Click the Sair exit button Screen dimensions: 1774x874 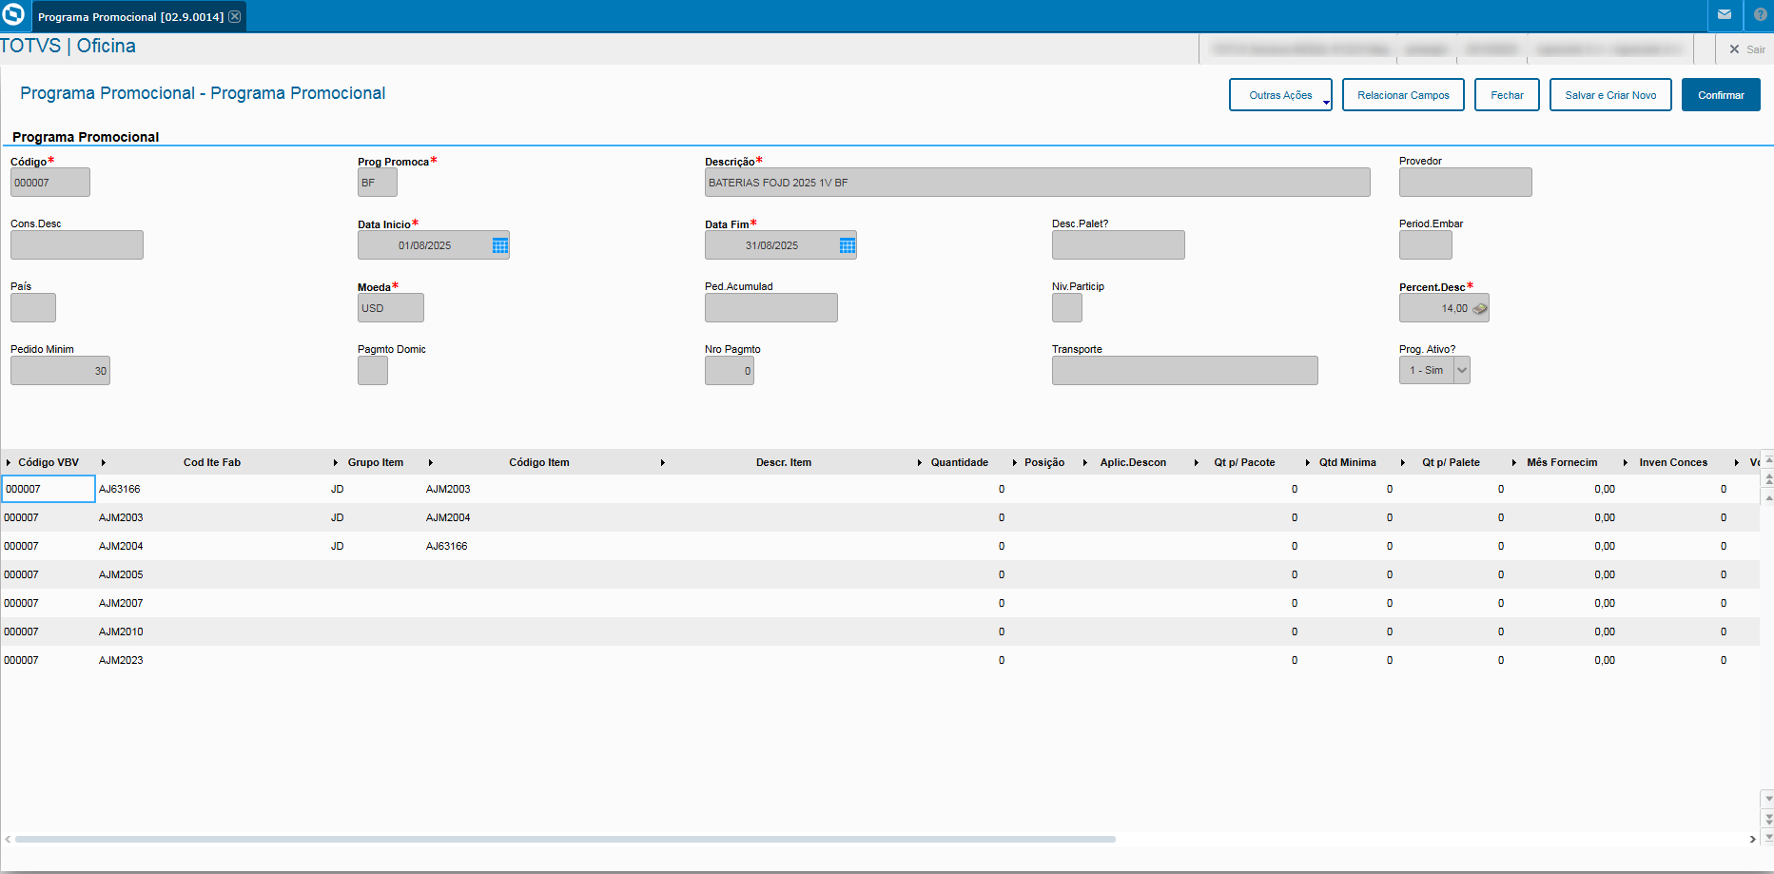click(1746, 49)
